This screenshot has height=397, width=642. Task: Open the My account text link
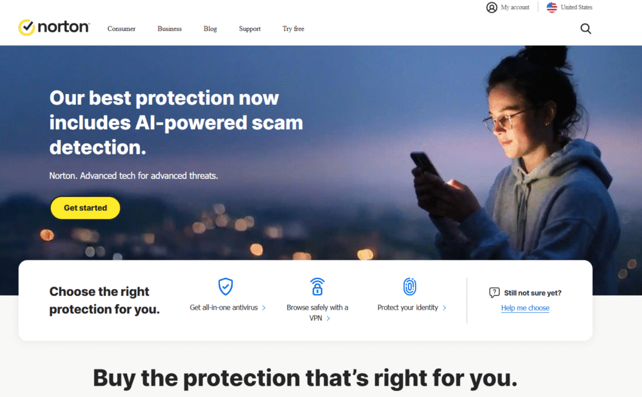pos(515,8)
